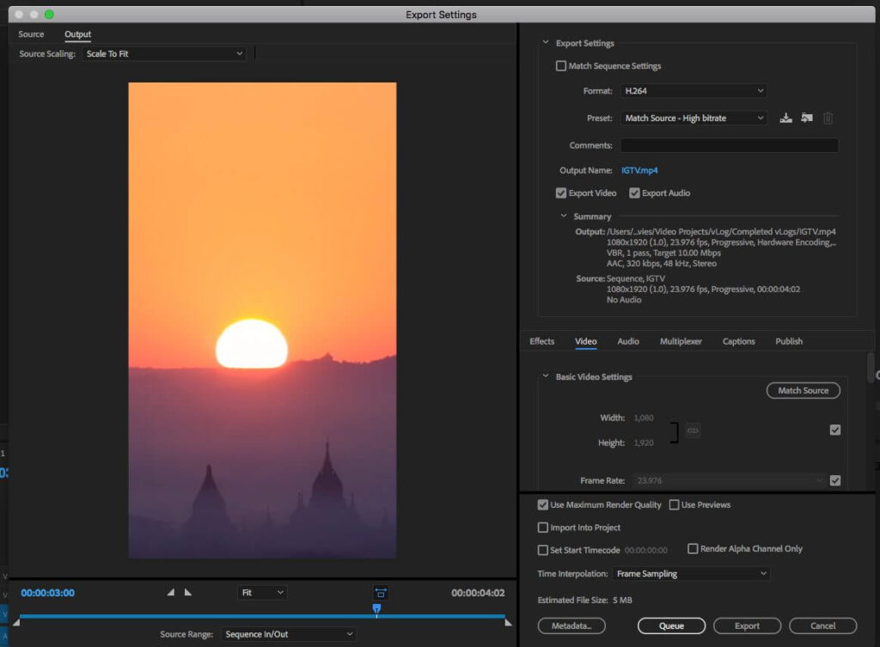The image size is (880, 647).
Task: Click the Import Preset icon
Action: [807, 119]
